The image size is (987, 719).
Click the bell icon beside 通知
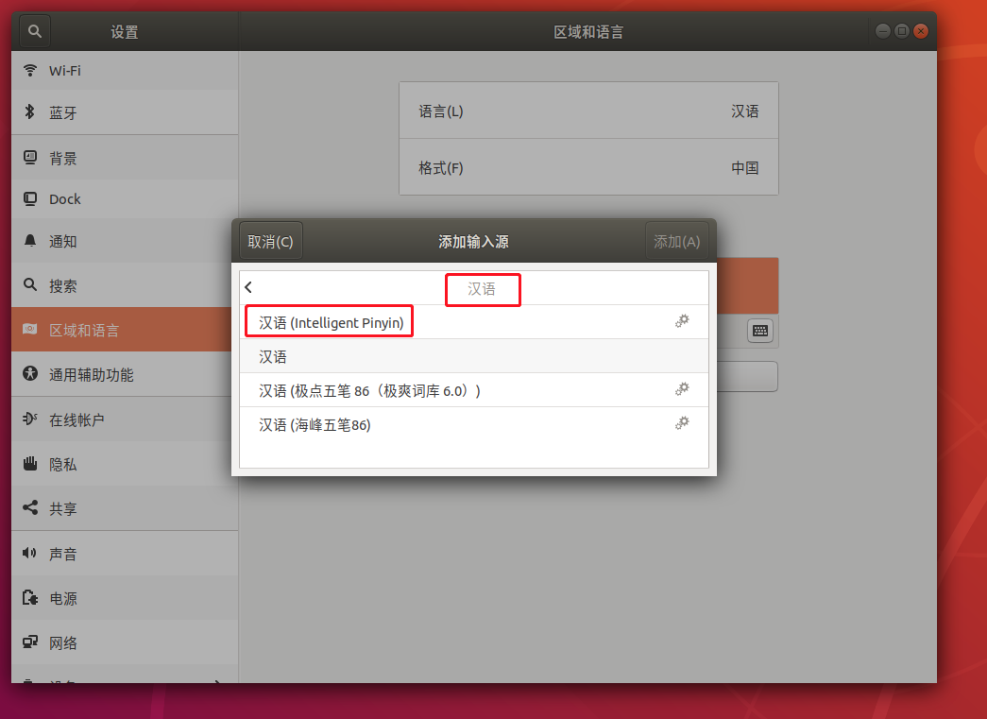click(x=29, y=241)
